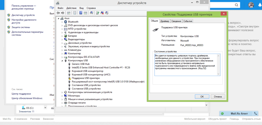Switch to the Сведения tab

(x=176, y=21)
